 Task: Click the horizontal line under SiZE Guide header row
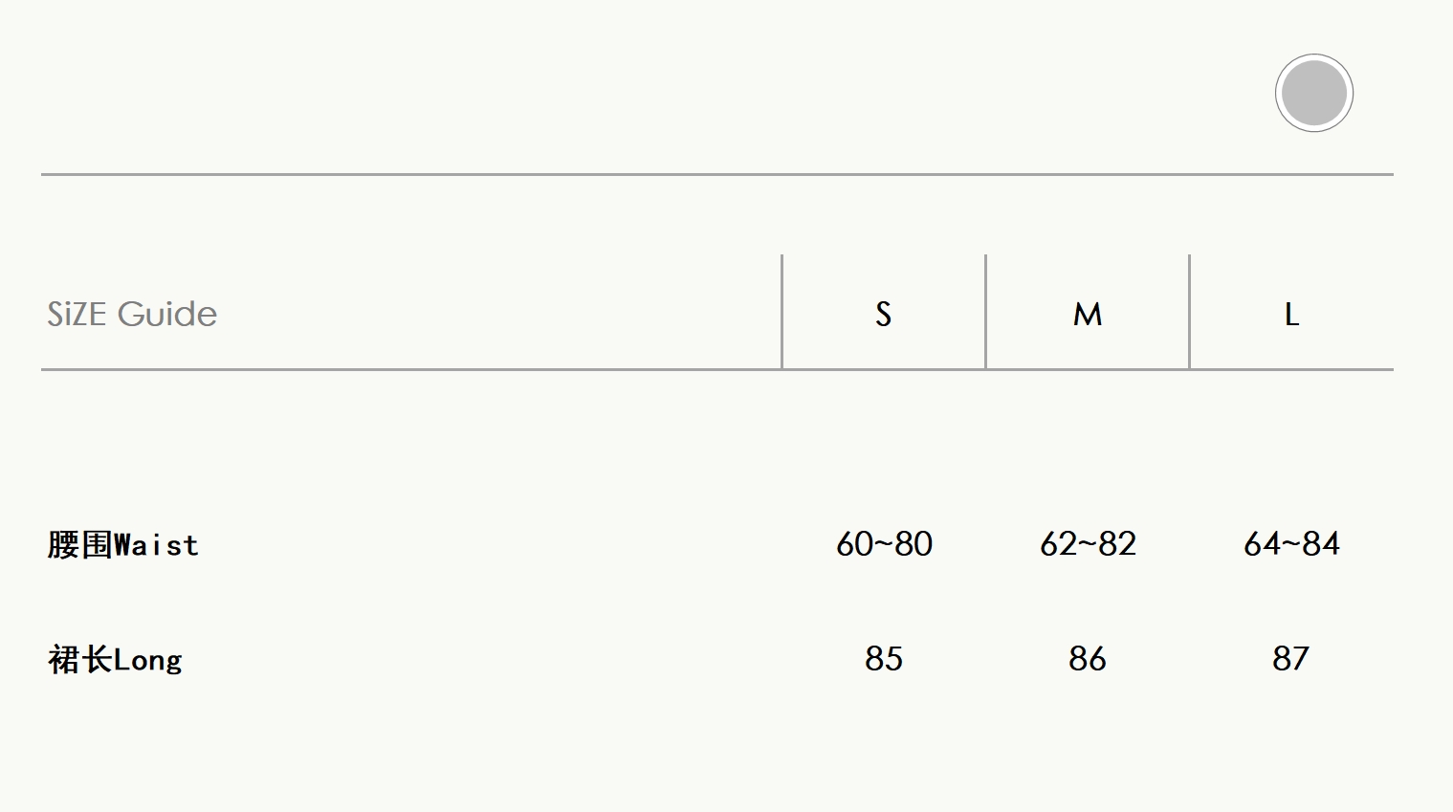tap(411, 369)
